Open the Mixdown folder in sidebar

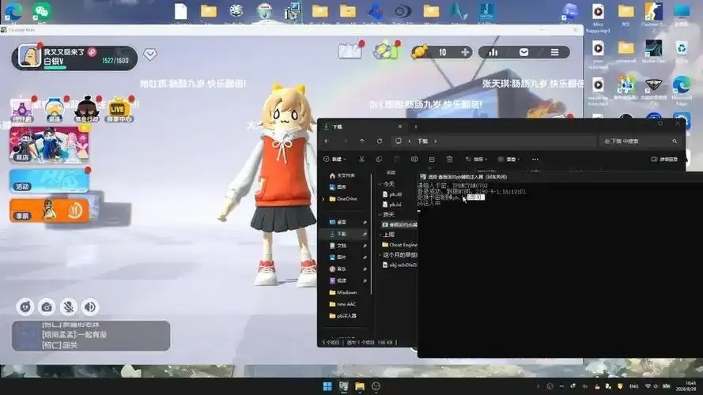(x=343, y=292)
